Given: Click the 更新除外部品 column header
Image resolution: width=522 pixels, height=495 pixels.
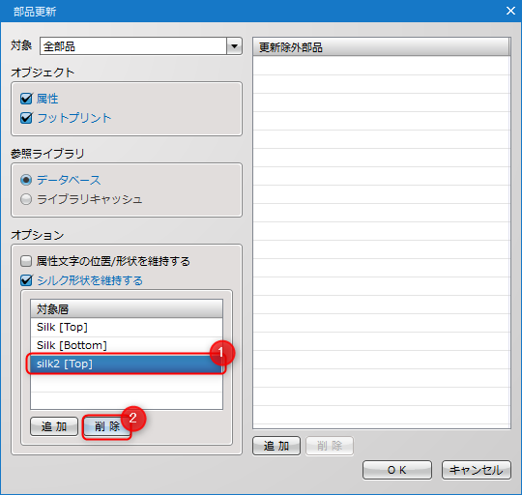Looking at the screenshot, I should pos(381,47).
